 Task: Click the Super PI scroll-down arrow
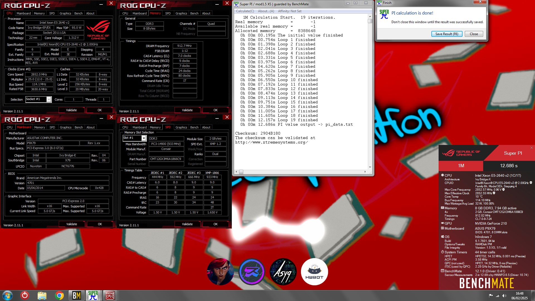coord(370,167)
